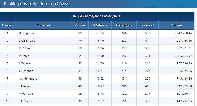Select R.M.Lima in the ranking
The height and width of the screenshot is (106, 197).
[25, 48]
